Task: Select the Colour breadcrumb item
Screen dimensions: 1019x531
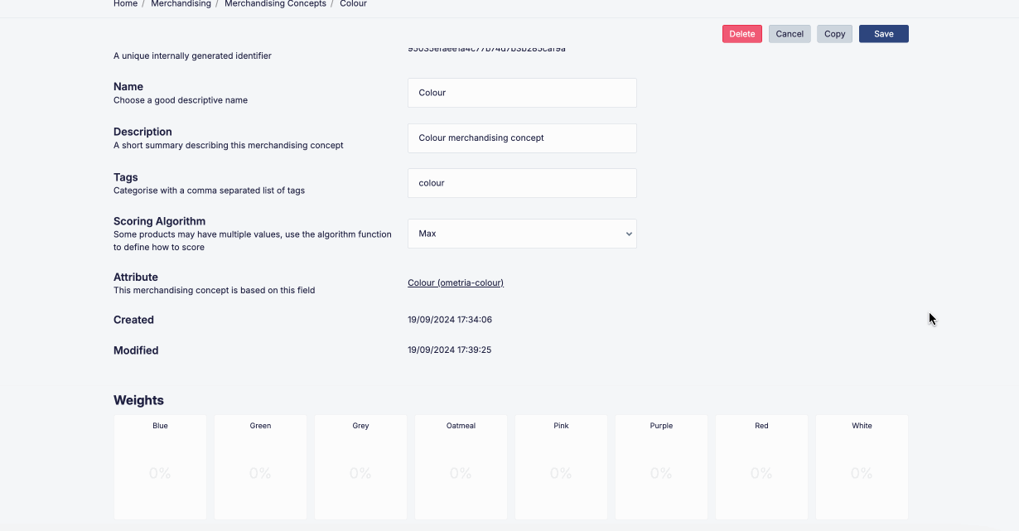Action: point(354,4)
